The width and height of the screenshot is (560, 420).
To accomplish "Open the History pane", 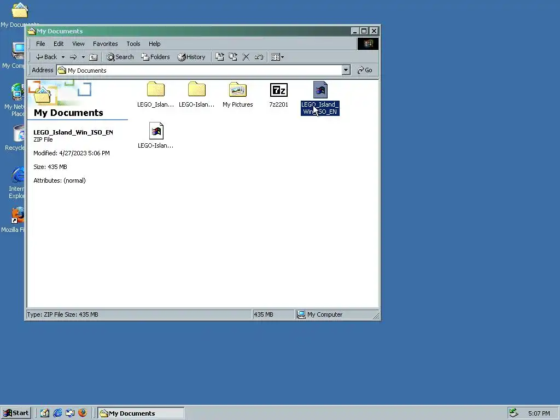I will [x=191, y=57].
